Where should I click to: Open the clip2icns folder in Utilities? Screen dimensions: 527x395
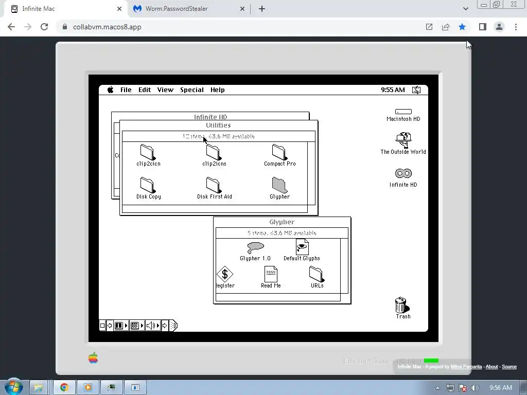(x=214, y=152)
